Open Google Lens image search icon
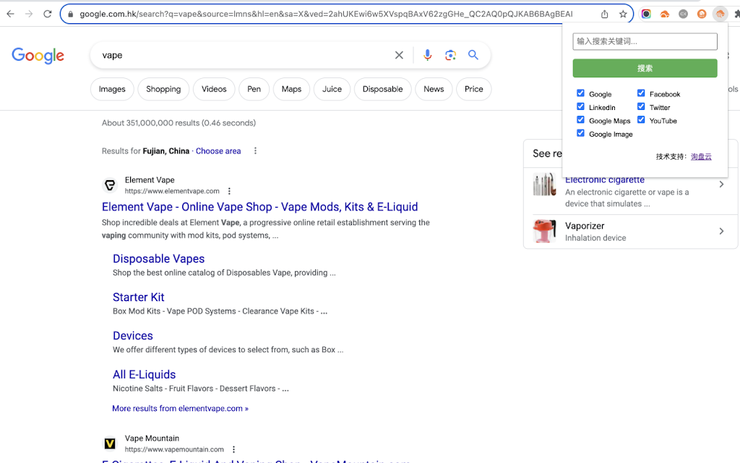This screenshot has width=740, height=463. [450, 55]
